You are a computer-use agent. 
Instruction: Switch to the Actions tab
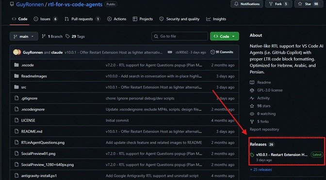click(x=116, y=19)
